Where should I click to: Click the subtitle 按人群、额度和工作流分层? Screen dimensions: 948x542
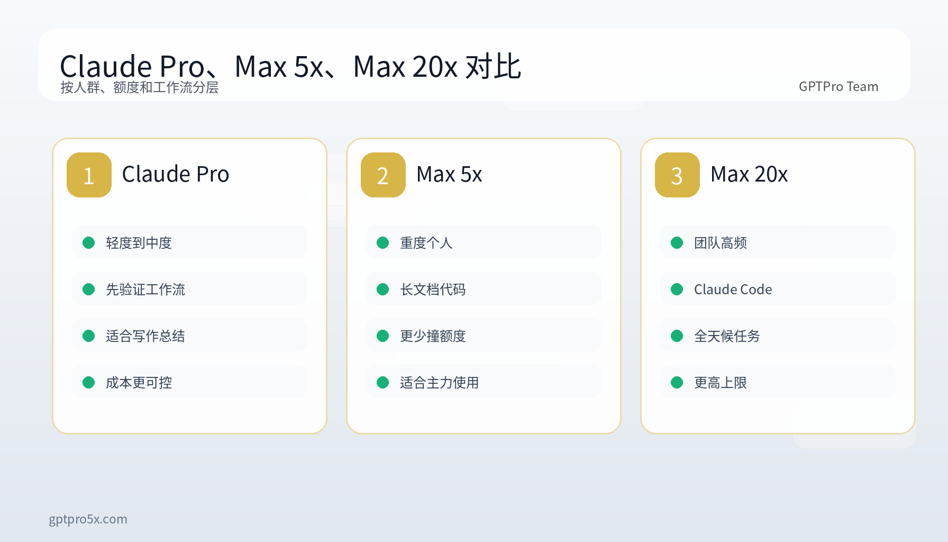[139, 87]
